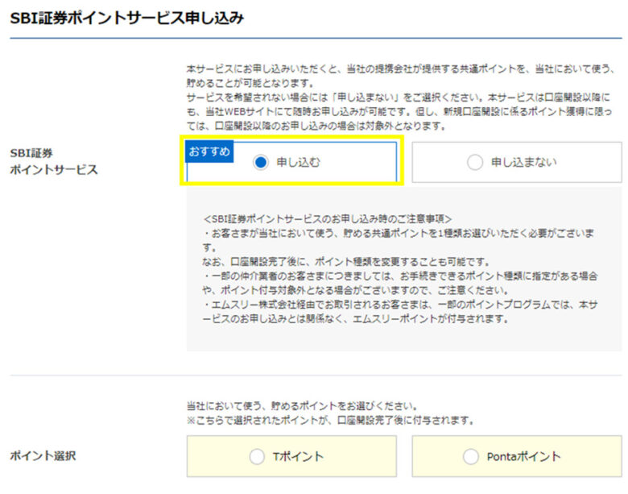Click the 貯めるポイントをお選びください instruction line
Image resolution: width=628 pixels, height=494 pixels.
tap(302, 406)
